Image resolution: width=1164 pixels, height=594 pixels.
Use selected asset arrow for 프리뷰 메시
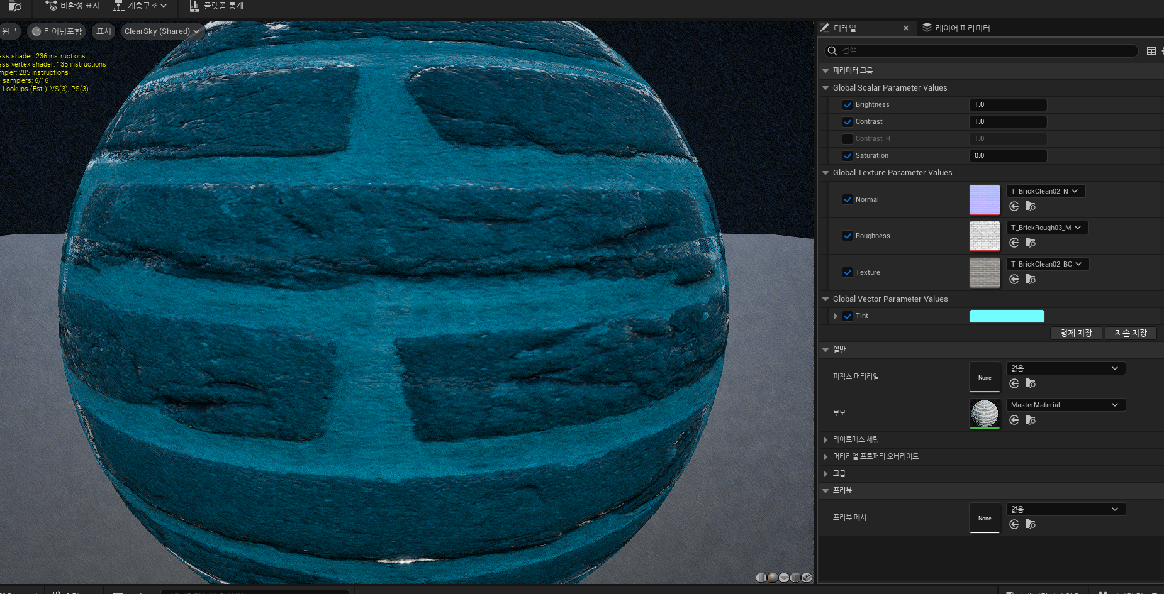pyautogui.click(x=1014, y=524)
